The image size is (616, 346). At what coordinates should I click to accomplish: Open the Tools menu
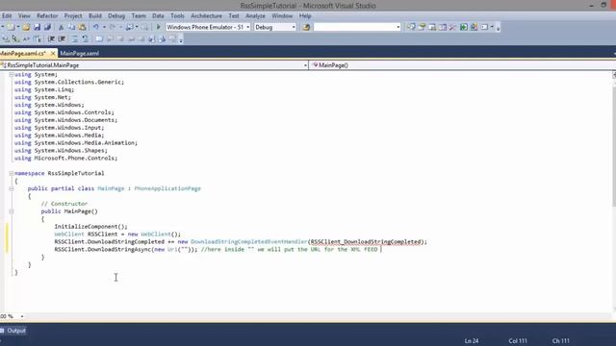click(177, 15)
